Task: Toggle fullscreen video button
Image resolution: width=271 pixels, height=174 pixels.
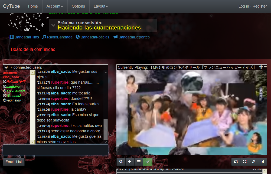Action: pyautogui.click(x=245, y=162)
